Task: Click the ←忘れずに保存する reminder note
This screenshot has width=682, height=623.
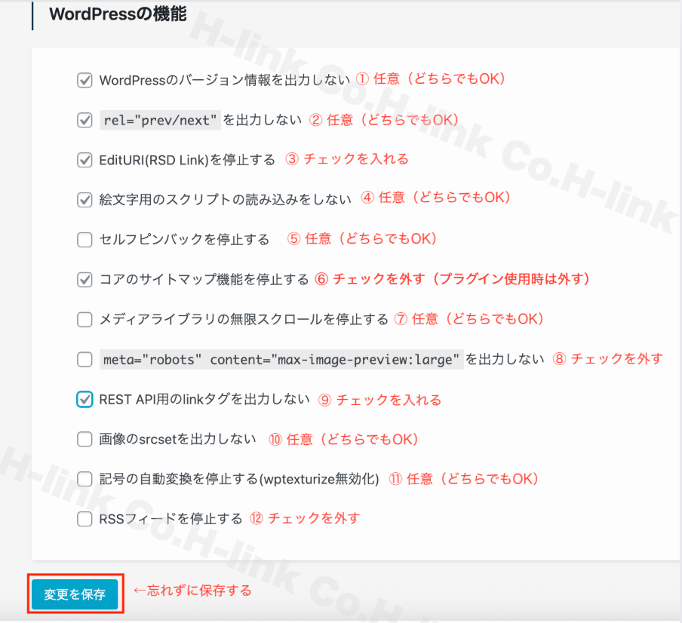Action: [x=192, y=591]
